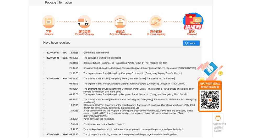The image size is (262, 138).
Task: Click the Xiaomi label under the assistant
Action: (218, 131)
